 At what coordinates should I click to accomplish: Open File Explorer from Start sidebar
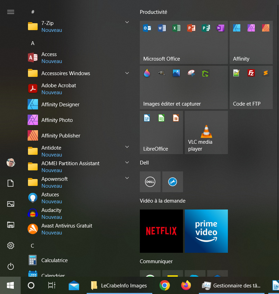[x=11, y=225]
